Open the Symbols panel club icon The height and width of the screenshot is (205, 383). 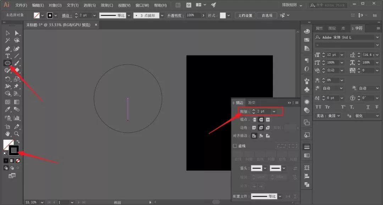307,90
